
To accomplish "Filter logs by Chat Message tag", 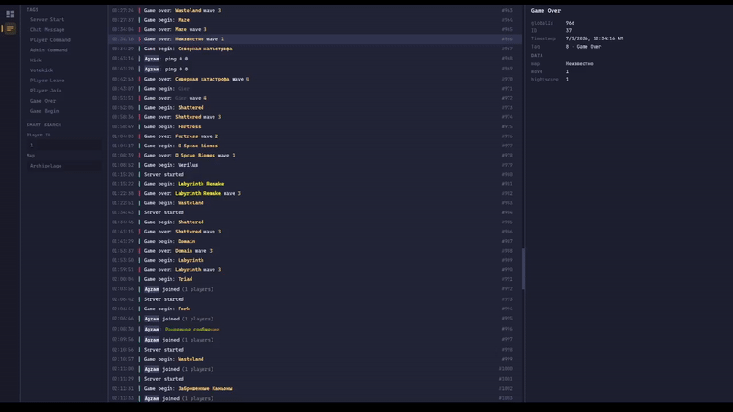I will coord(48,30).
